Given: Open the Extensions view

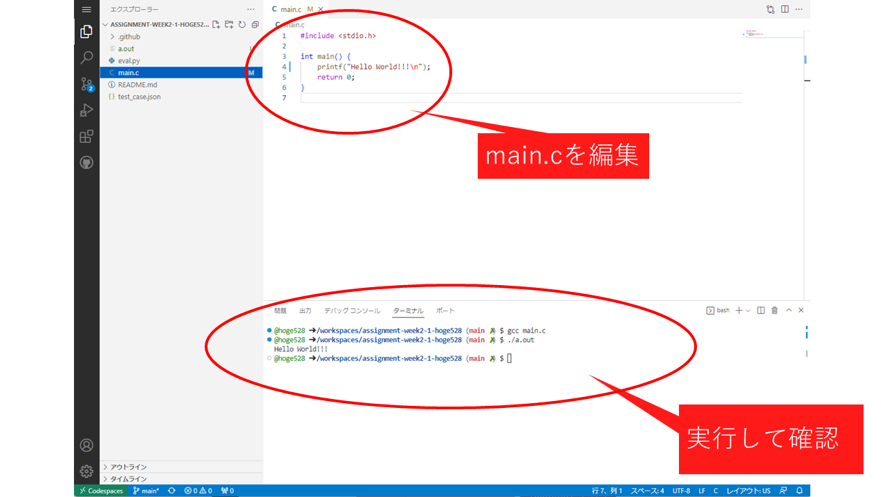Looking at the screenshot, I should point(86,137).
